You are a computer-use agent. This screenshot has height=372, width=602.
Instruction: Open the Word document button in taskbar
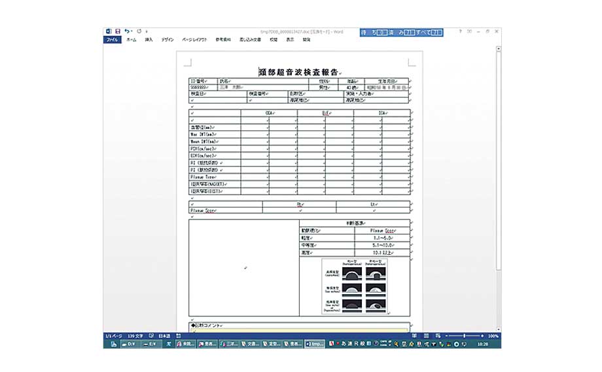[315, 344]
